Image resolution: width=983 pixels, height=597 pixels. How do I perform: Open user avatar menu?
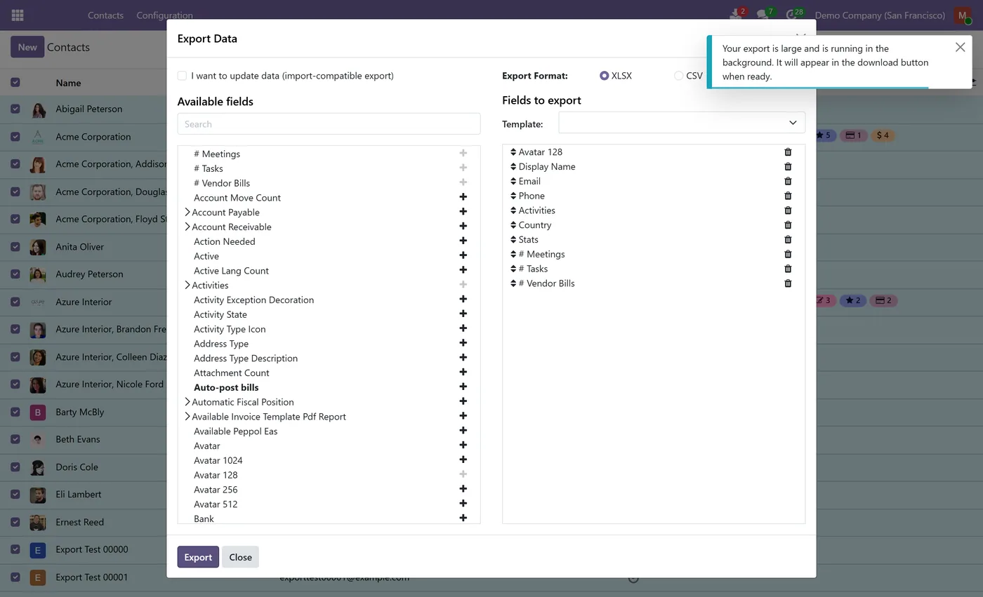click(962, 15)
